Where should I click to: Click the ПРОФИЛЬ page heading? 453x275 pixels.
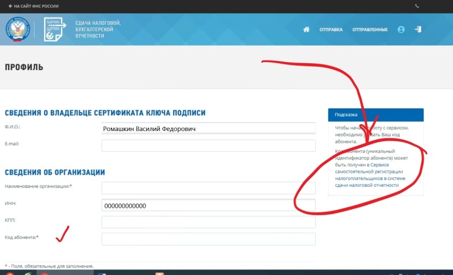coord(24,67)
